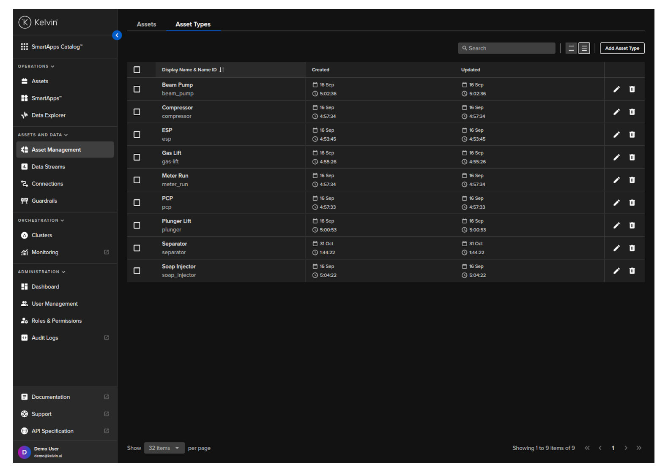668x473 pixels.
Task: Collapse the sidebar with the blue arrow
Action: 117,35
